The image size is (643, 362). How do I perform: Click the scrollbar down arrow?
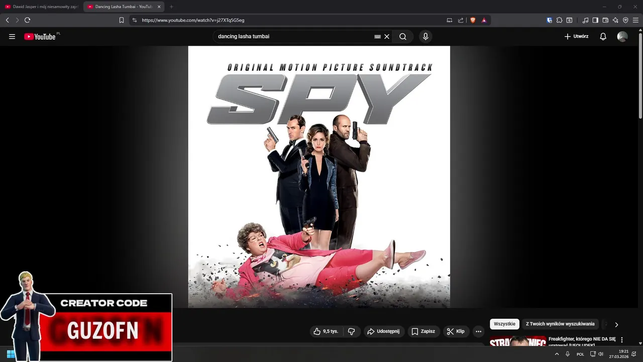pyautogui.click(x=640, y=343)
